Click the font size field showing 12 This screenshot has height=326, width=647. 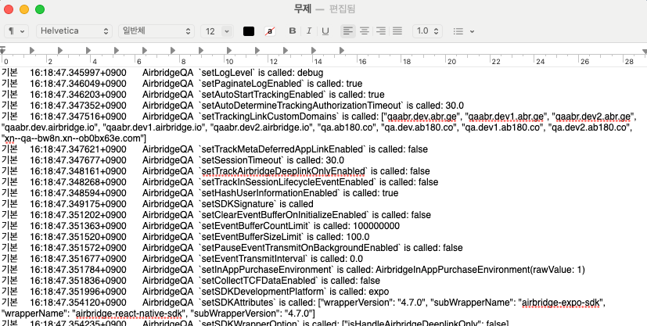click(x=211, y=31)
